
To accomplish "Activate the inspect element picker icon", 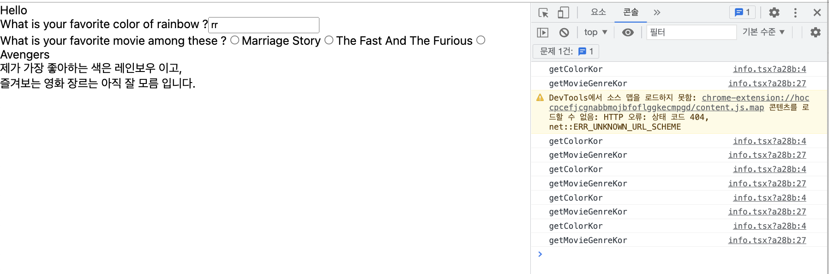I will coord(543,12).
